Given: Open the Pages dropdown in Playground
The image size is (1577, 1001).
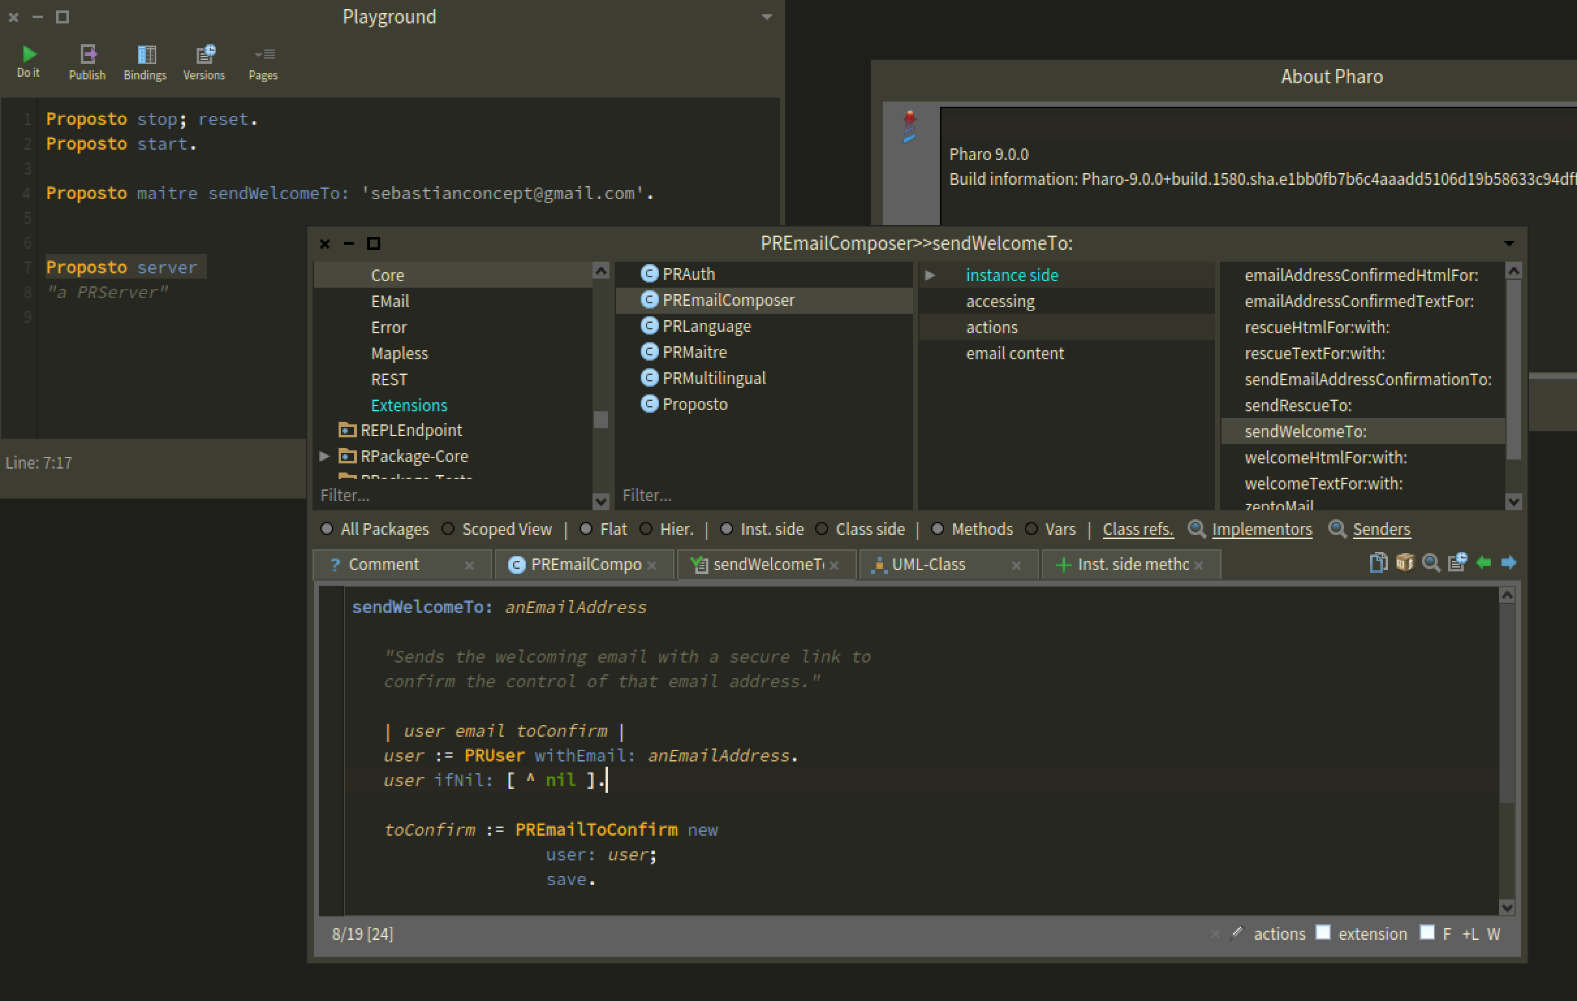Looking at the screenshot, I should (x=263, y=55).
